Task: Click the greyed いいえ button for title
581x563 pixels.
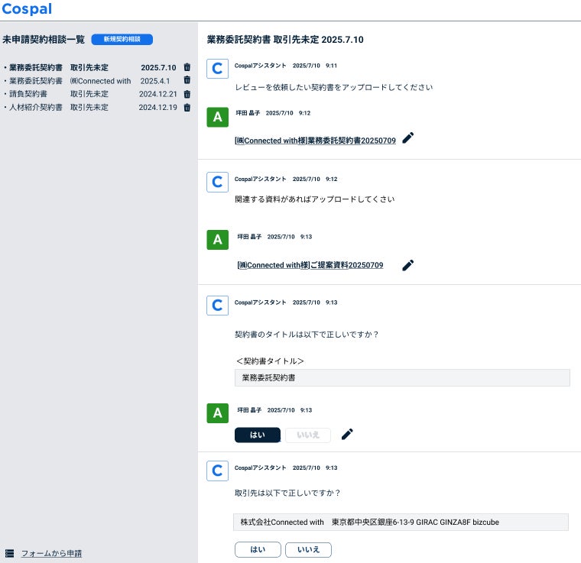Action: [308, 435]
